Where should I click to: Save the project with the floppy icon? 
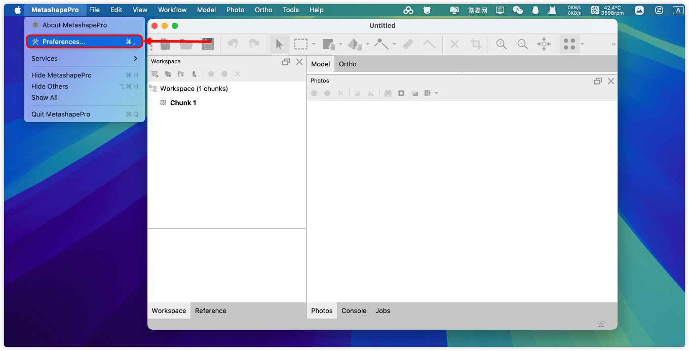[x=208, y=44]
